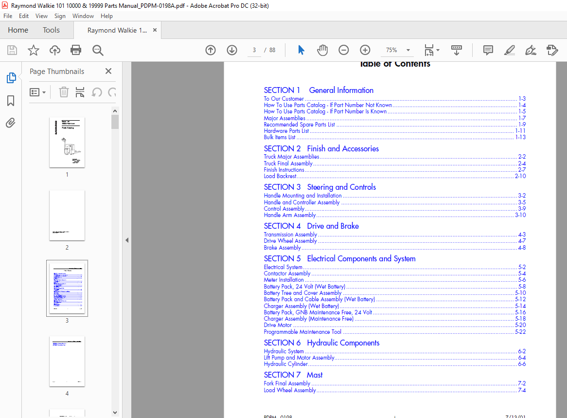Zoom in with plus icon
This screenshot has height=418, width=567.
pos(365,50)
